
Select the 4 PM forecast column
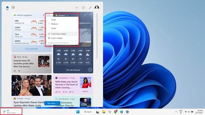click(66, 56)
